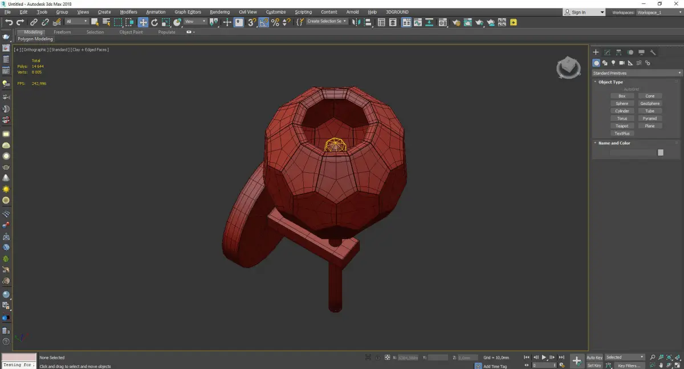Viewport: 684px width, 369px height.
Task: Collapse the Object Type rollout
Action: click(610, 82)
